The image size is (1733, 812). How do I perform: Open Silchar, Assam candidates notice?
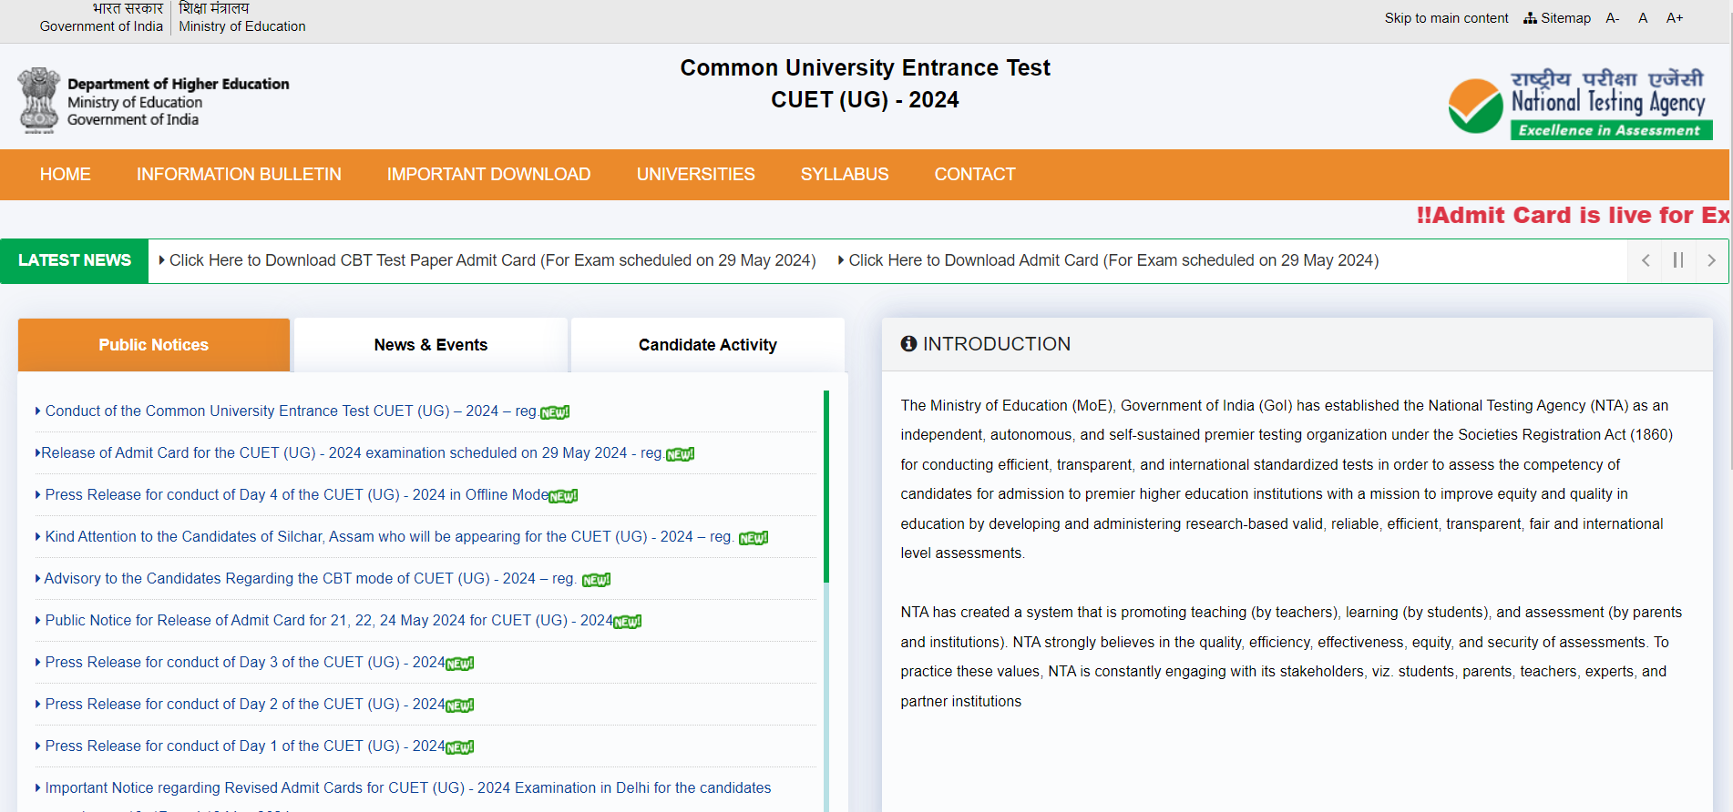click(x=389, y=537)
